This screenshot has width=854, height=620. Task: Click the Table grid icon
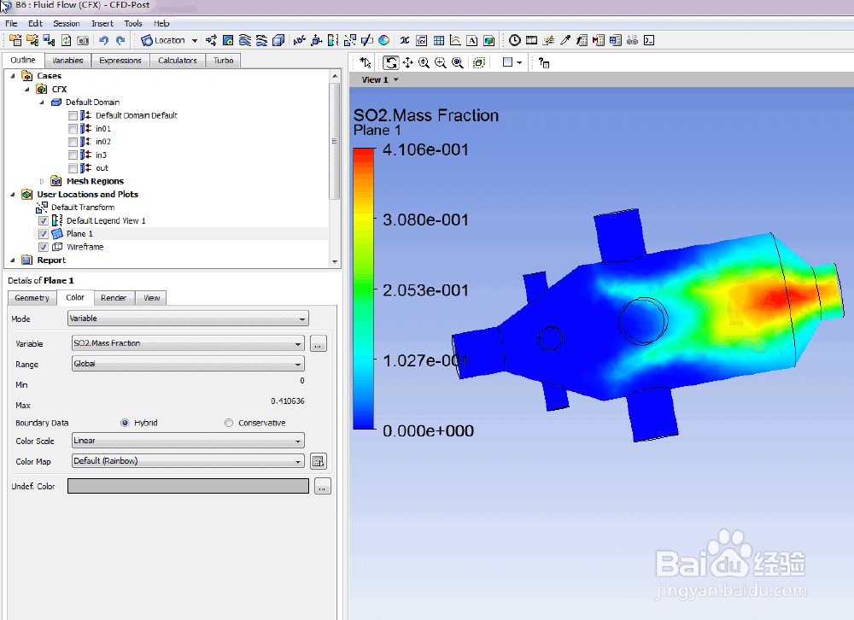(x=438, y=40)
